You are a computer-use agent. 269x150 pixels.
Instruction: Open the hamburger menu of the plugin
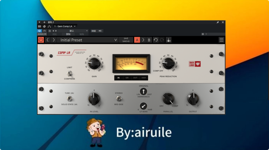221,40
